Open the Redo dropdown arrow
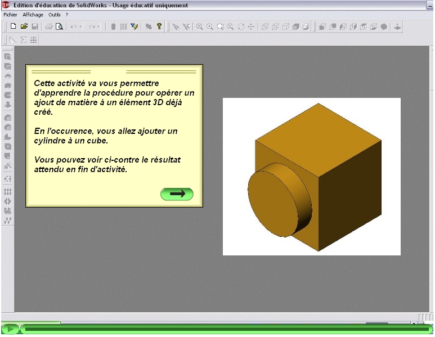This screenshot has height=337, width=435. [98, 26]
